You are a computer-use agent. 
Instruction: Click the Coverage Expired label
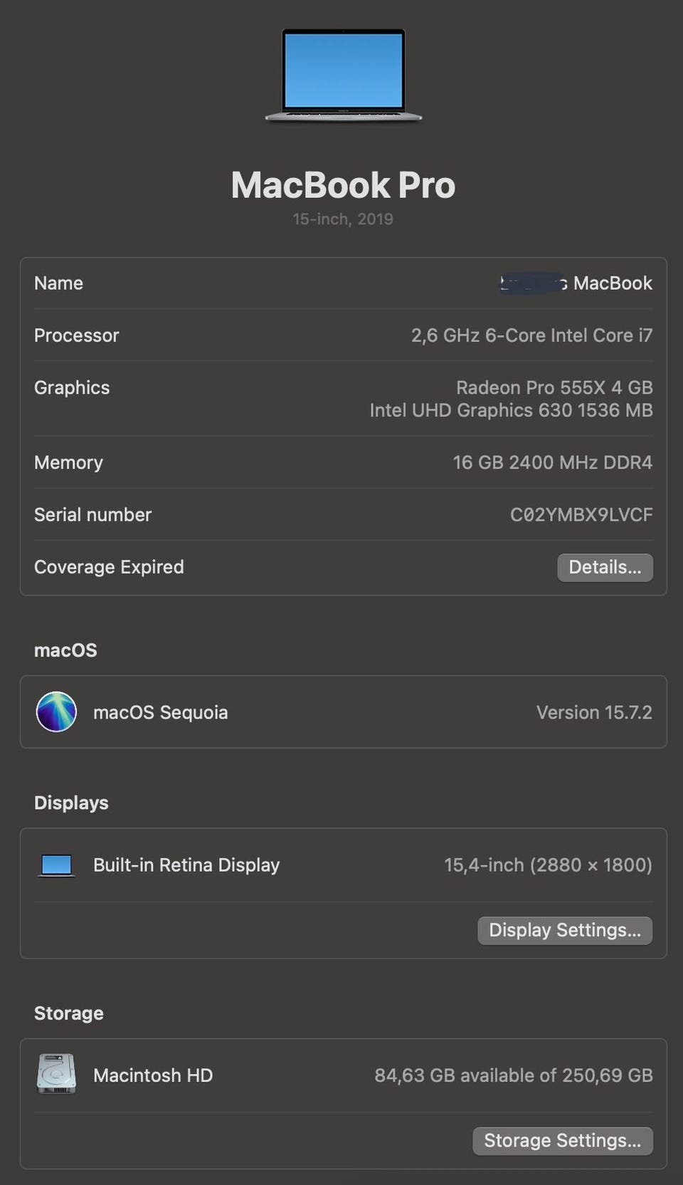pyautogui.click(x=109, y=567)
